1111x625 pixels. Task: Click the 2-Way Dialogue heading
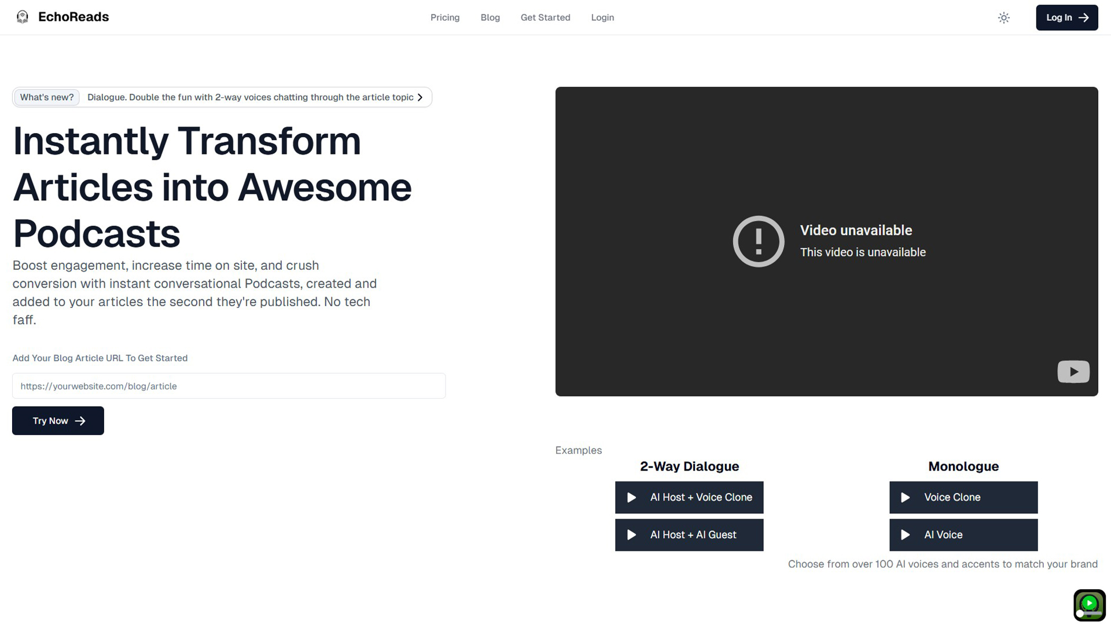click(x=689, y=466)
